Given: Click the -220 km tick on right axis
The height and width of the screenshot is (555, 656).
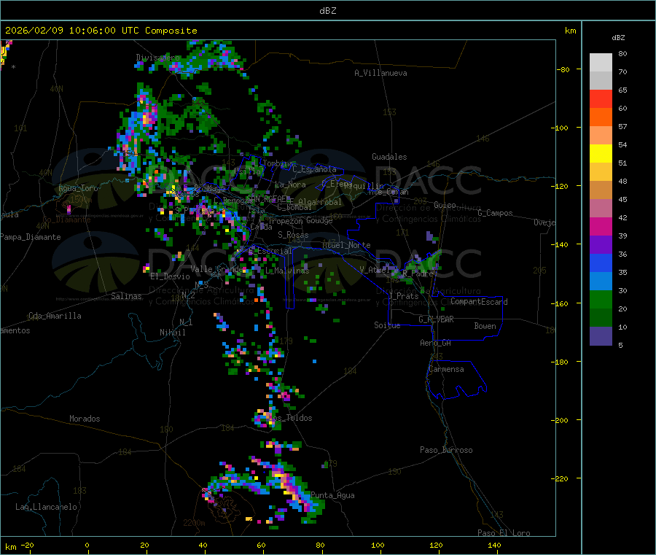Looking at the screenshot, I should [x=559, y=478].
